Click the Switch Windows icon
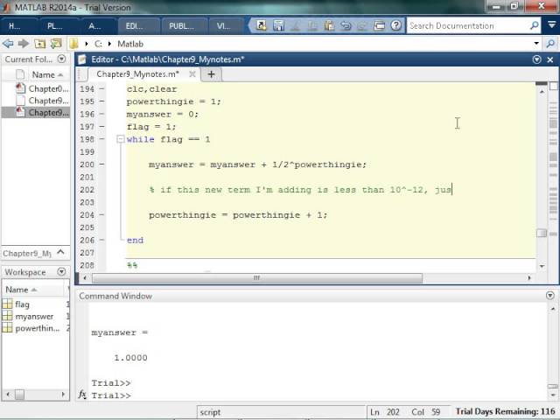Image resolution: width=560 pixels, height=420 pixels. coord(379,25)
